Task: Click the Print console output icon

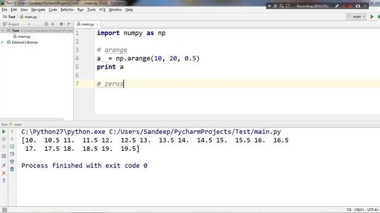Action: tap(12, 162)
